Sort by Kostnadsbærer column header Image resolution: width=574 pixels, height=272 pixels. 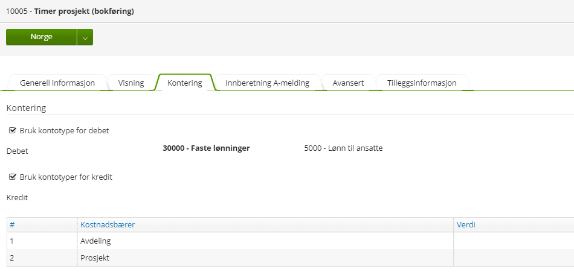click(108, 225)
